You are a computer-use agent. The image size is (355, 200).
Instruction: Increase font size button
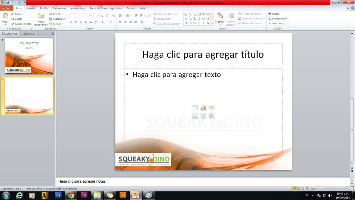pyautogui.click(x=102, y=16)
